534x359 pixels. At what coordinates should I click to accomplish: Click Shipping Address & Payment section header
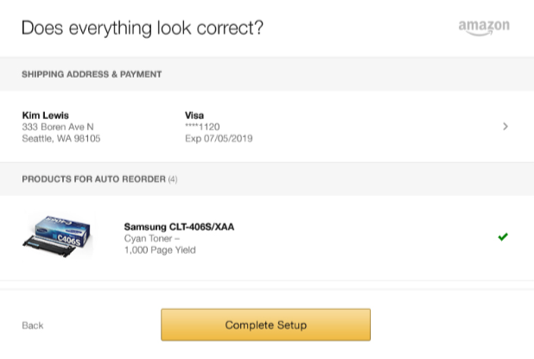pyautogui.click(x=92, y=74)
